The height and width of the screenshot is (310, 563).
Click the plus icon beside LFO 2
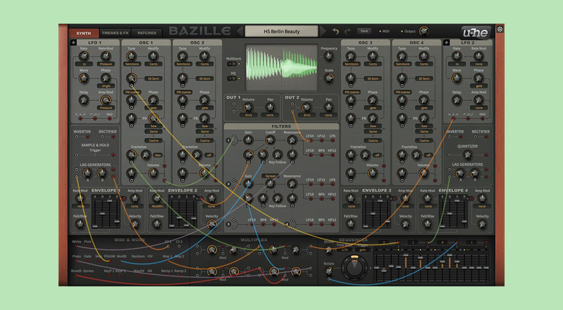[x=446, y=42]
